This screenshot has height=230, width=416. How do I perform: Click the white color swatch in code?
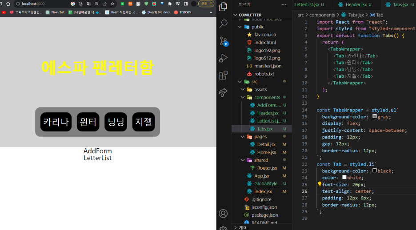[x=344, y=177]
